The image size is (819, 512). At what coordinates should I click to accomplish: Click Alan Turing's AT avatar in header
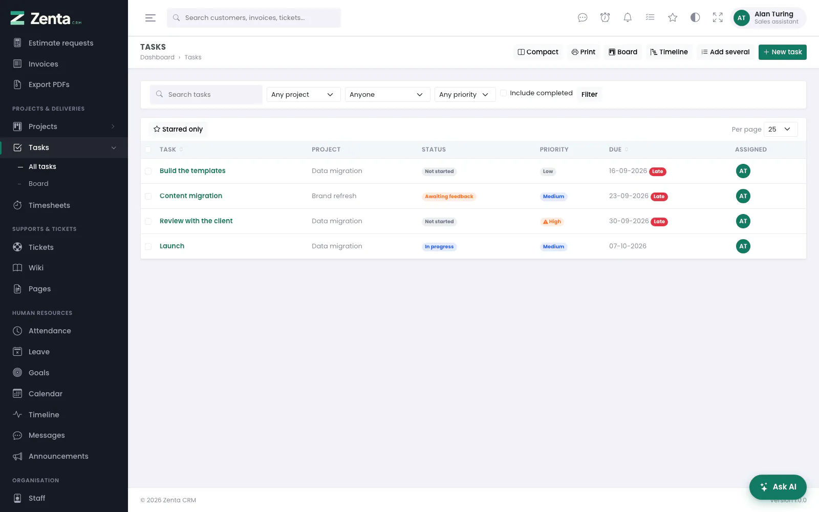click(742, 18)
